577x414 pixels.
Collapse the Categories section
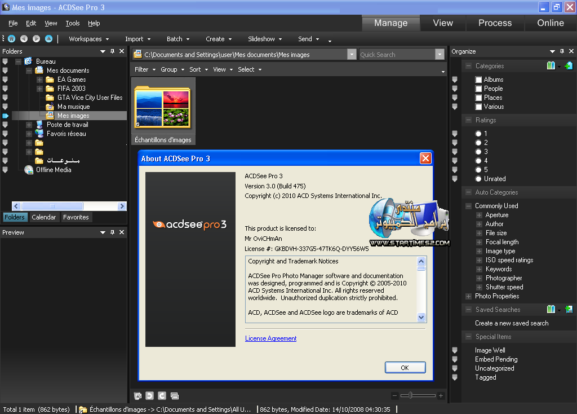[x=468, y=66]
